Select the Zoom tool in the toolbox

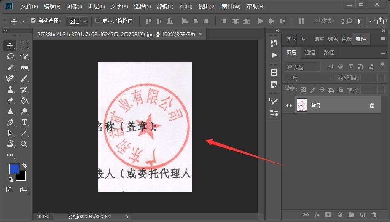pyautogui.click(x=24, y=144)
